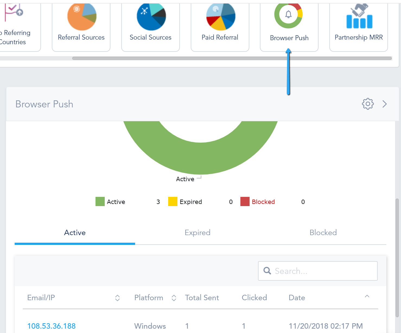Open Browser Push settings gear
Image resolution: width=401 pixels, height=333 pixels.
point(368,104)
